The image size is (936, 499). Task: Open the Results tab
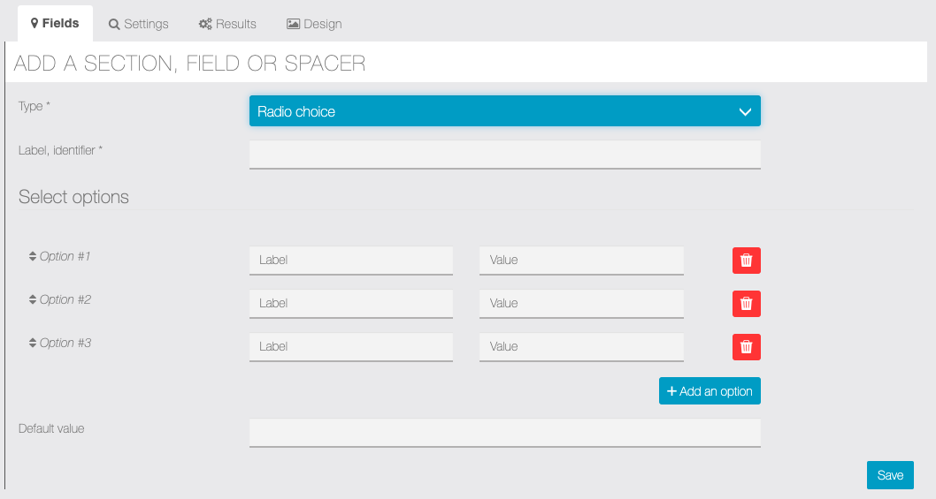click(x=227, y=24)
